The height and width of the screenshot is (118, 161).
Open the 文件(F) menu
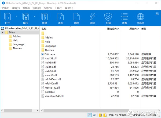tap(5, 8)
